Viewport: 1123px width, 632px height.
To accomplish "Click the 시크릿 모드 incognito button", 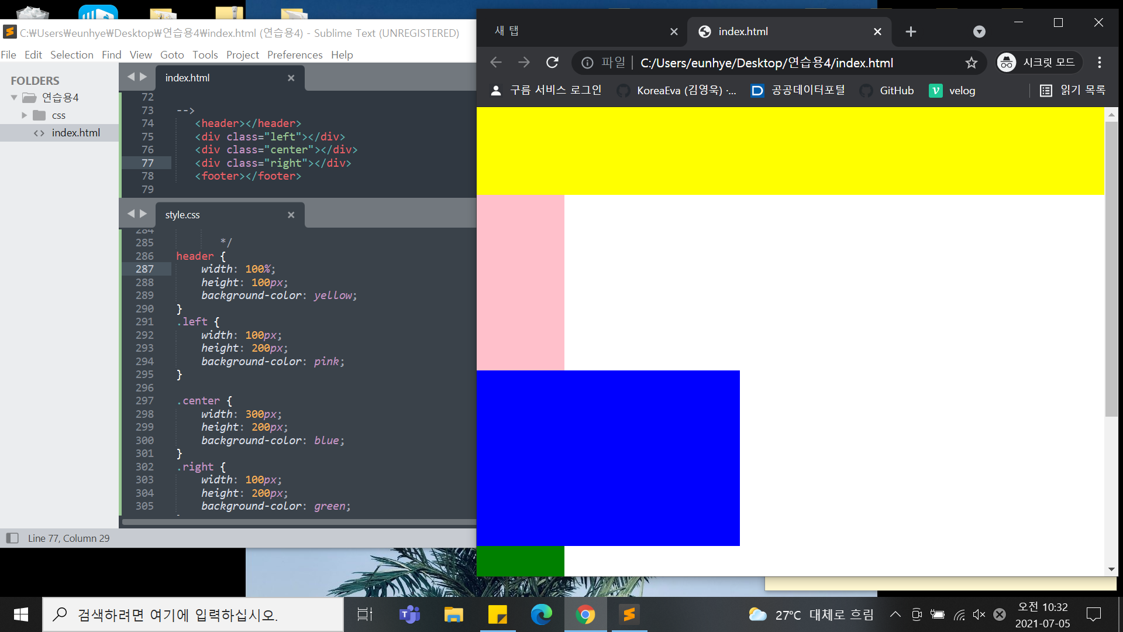I will (1038, 63).
